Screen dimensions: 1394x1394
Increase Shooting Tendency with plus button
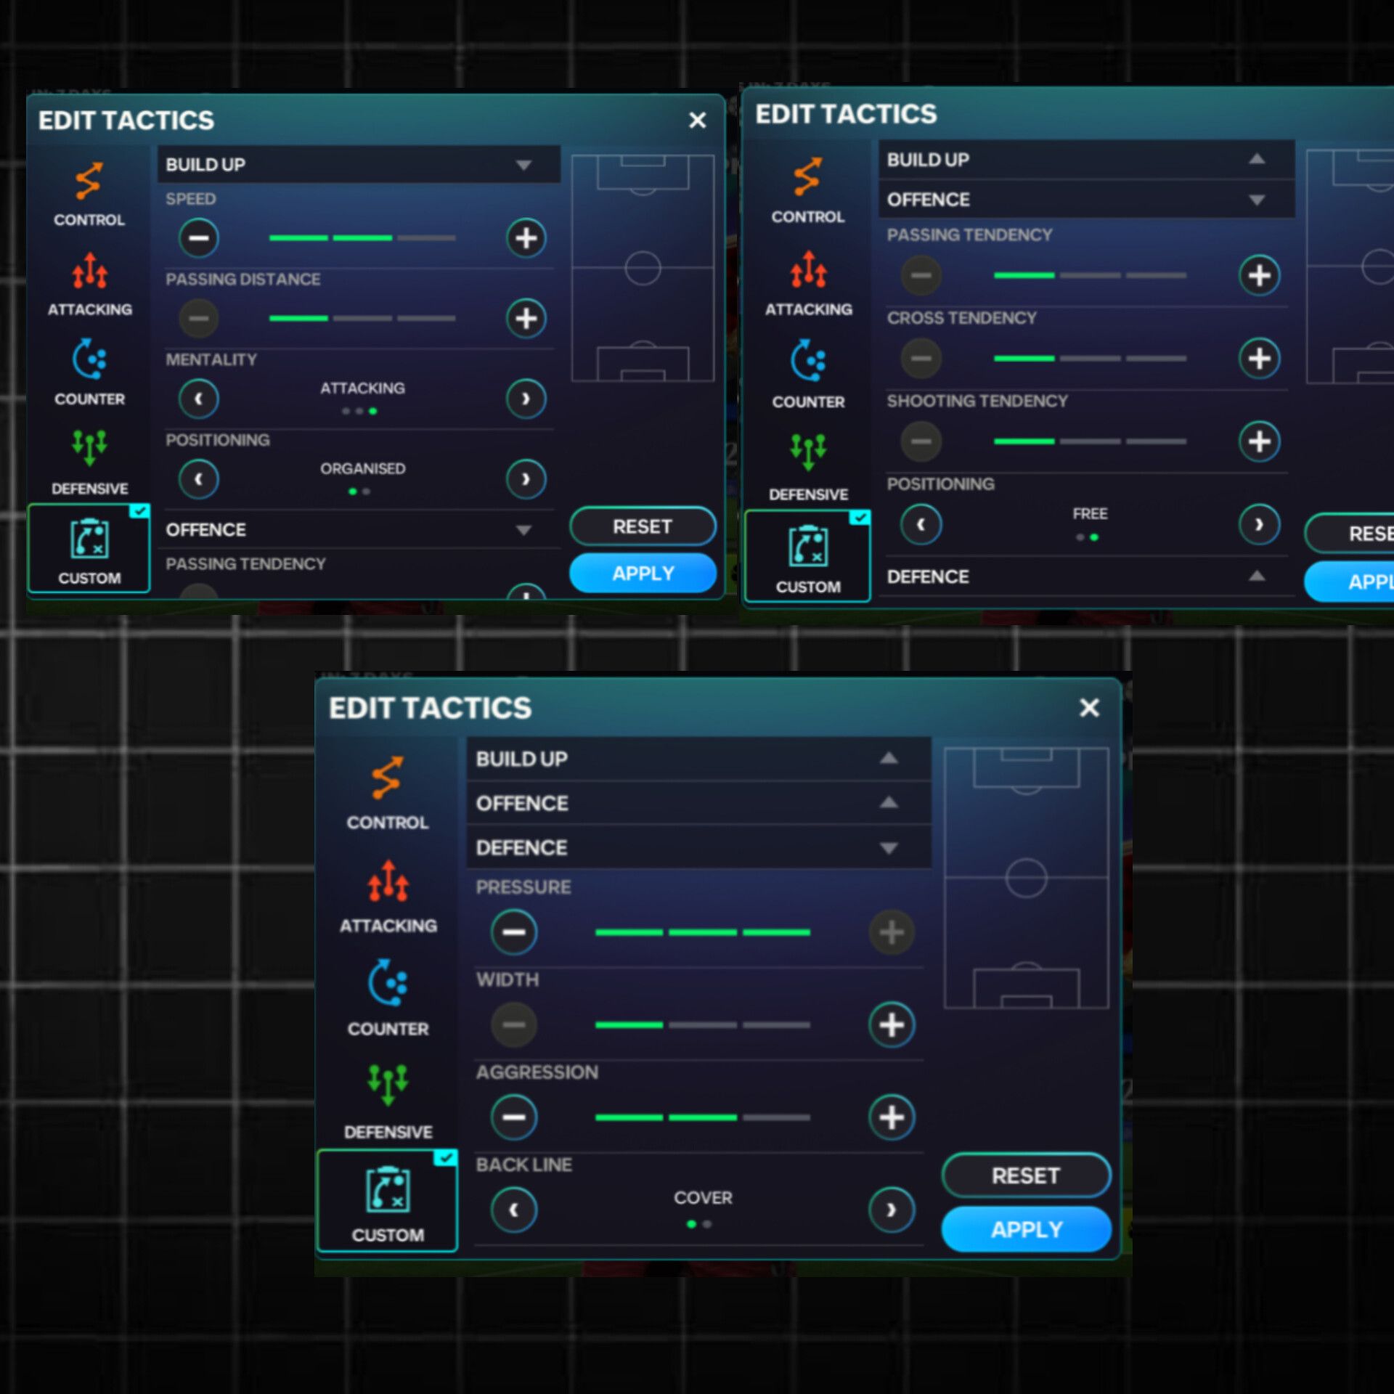pos(1259,441)
